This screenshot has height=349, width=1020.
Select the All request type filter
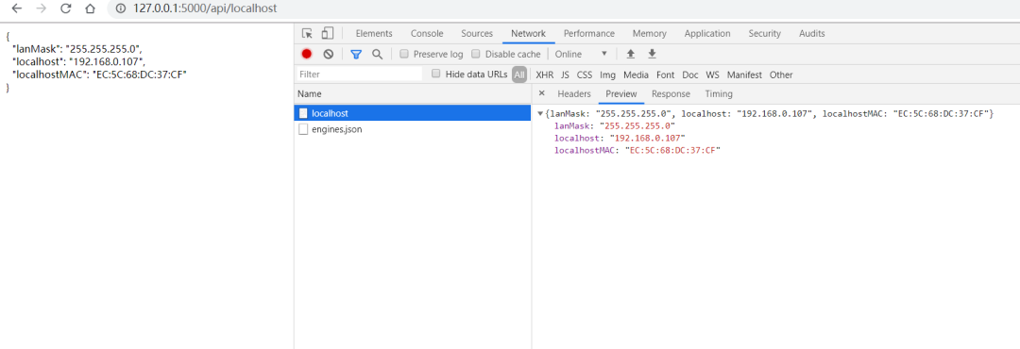519,75
